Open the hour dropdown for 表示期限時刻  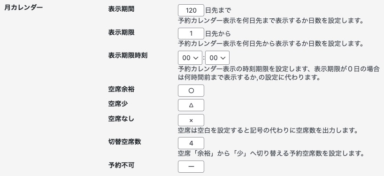pos(190,58)
